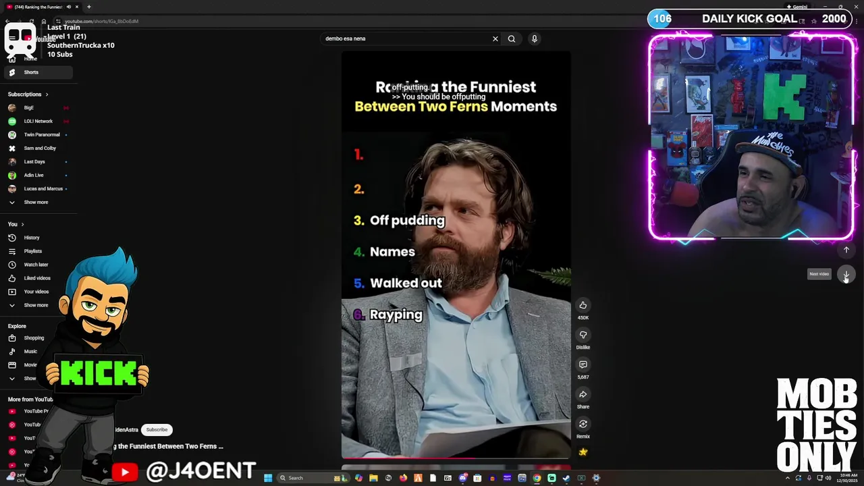864x486 pixels.
Task: Start voice search with microphone
Action: [x=534, y=38]
